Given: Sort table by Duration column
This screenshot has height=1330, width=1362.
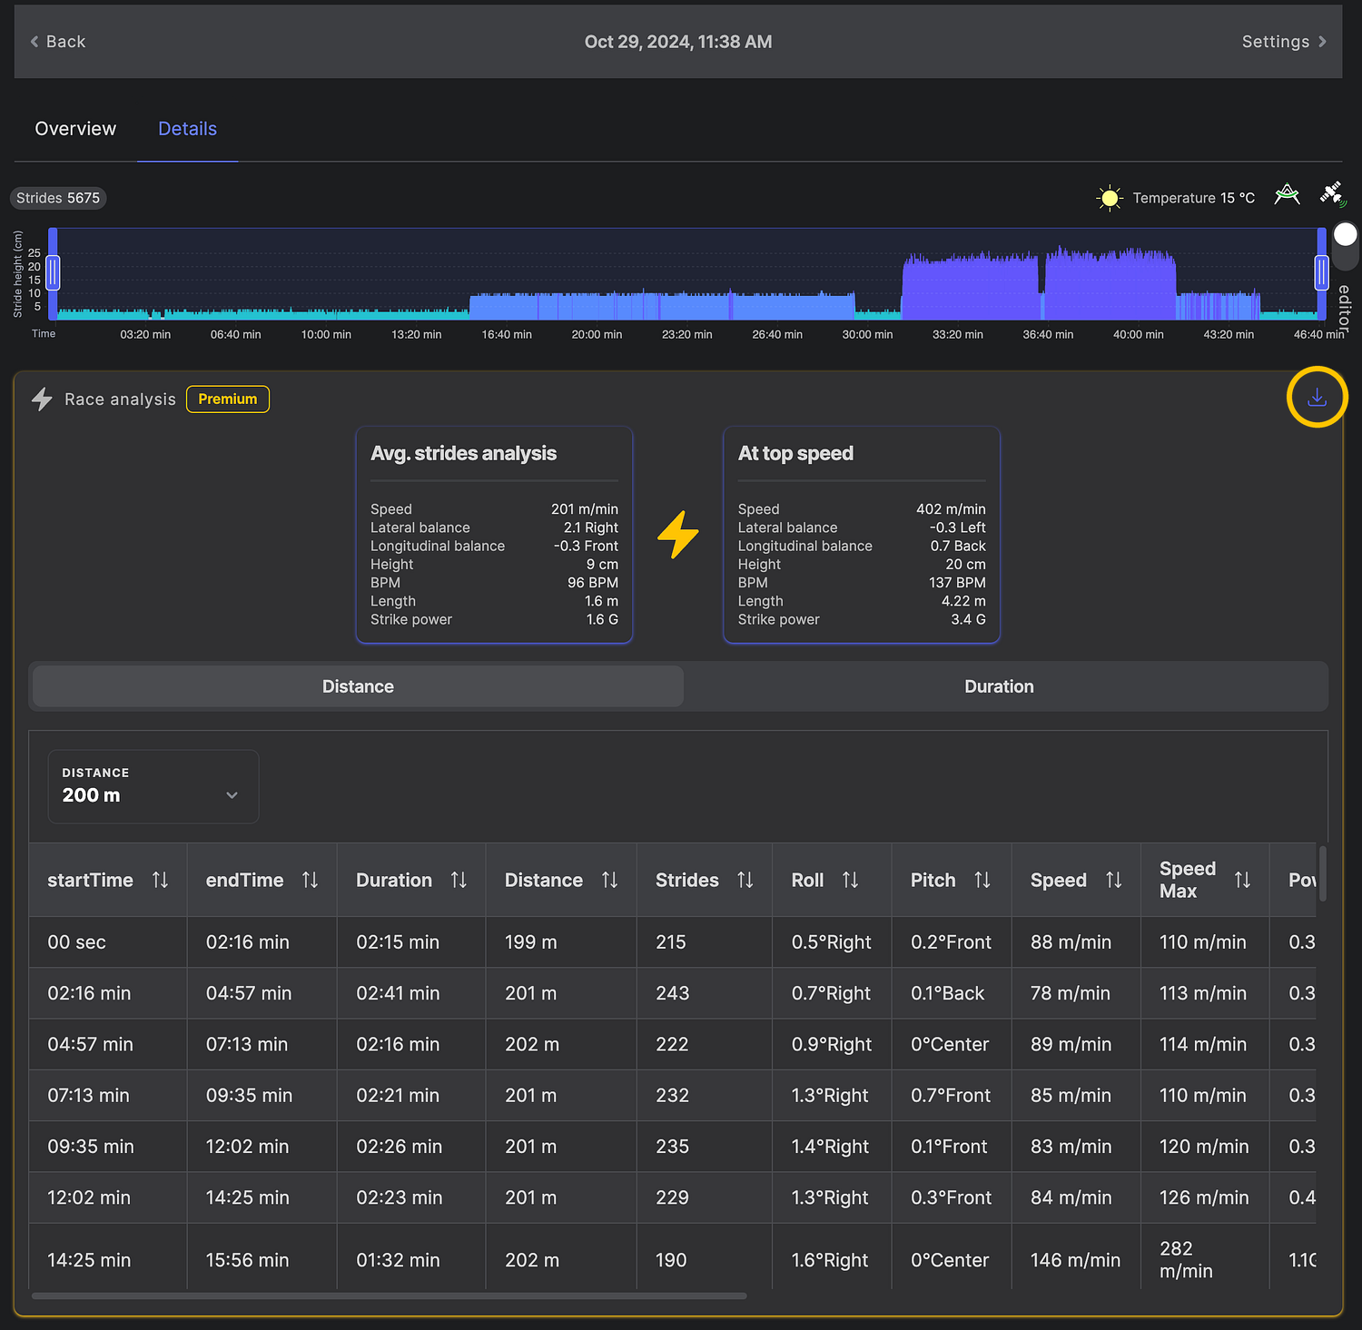Looking at the screenshot, I should point(459,880).
